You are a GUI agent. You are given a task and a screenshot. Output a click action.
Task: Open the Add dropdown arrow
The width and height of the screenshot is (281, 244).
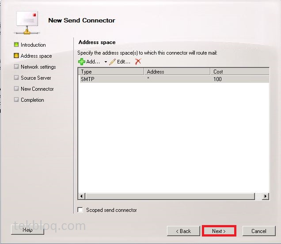(106, 62)
